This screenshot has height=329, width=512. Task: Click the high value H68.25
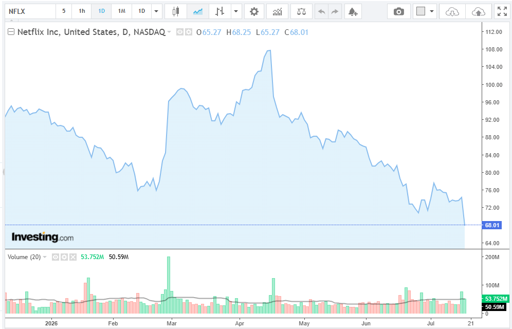pyautogui.click(x=239, y=32)
